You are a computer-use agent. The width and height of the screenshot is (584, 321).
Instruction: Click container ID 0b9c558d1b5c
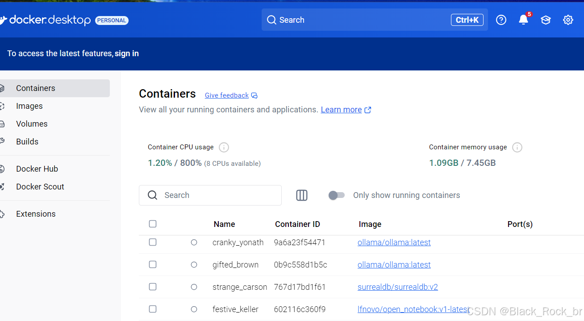300,265
